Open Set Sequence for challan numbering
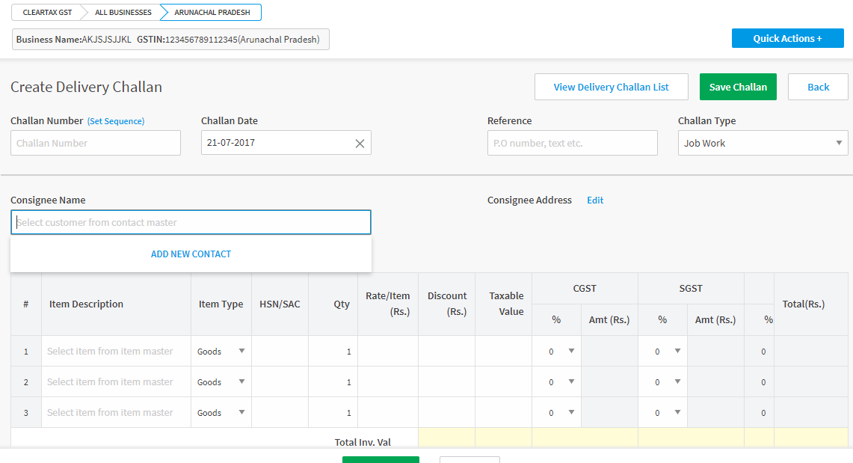The image size is (853, 463). [x=116, y=120]
